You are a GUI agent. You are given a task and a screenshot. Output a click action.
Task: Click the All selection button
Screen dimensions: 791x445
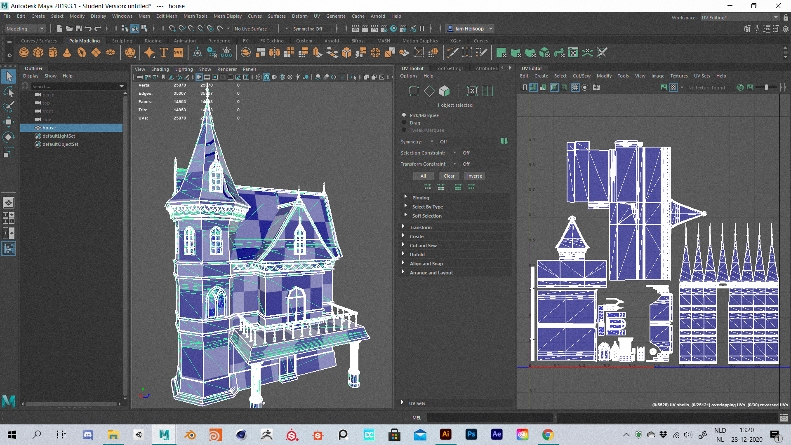point(423,176)
